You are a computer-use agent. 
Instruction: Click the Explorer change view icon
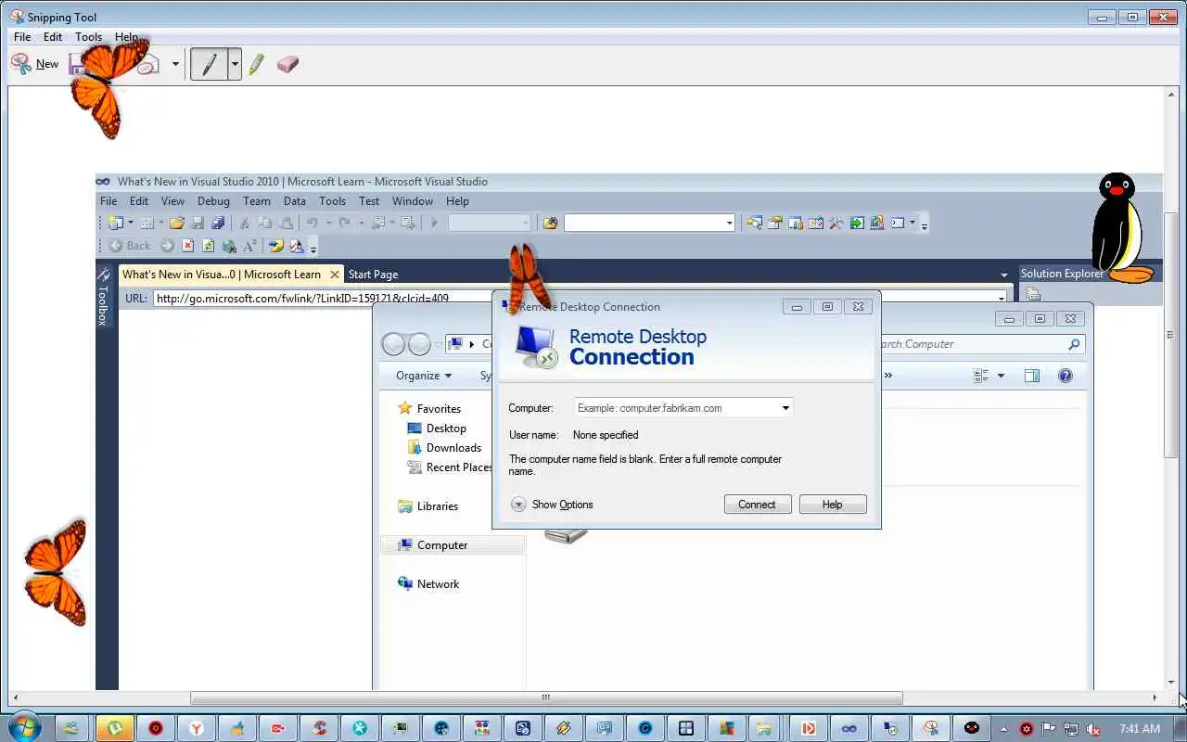982,376
